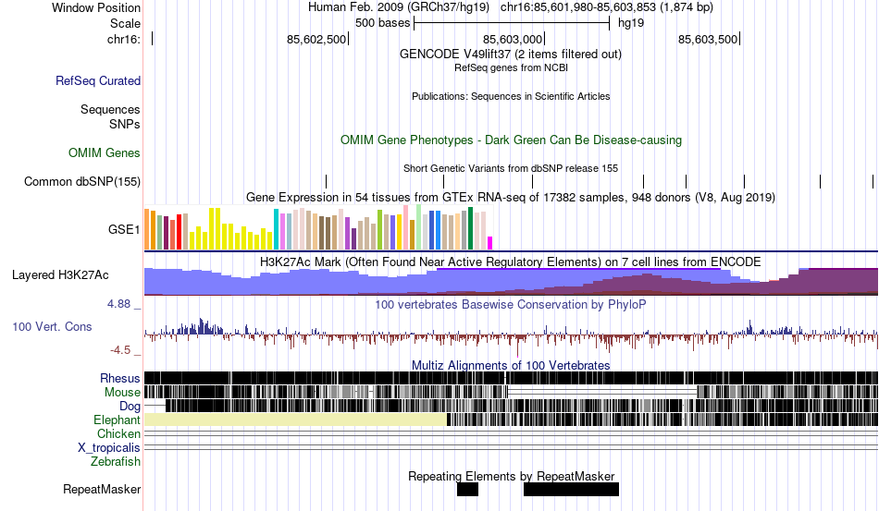
Task: Click the 4.88 PhyloP upper scale value
Action: click(118, 304)
